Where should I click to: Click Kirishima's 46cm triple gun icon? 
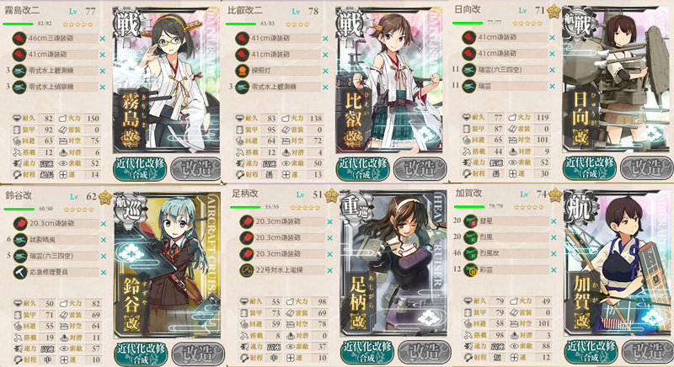pyautogui.click(x=19, y=39)
